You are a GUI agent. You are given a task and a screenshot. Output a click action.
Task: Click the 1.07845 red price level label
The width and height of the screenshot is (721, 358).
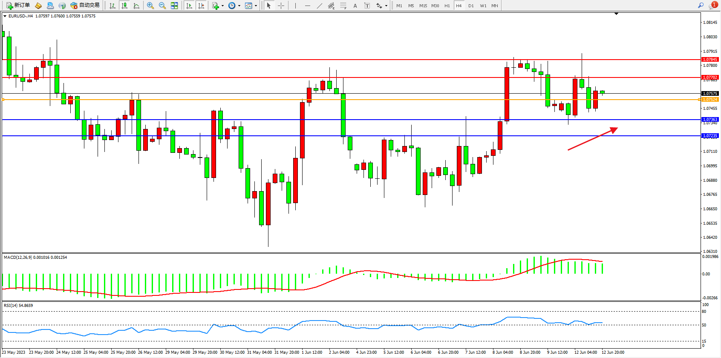[x=709, y=60]
